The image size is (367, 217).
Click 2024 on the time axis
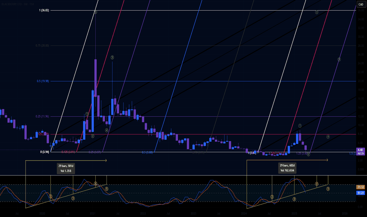[244, 213]
